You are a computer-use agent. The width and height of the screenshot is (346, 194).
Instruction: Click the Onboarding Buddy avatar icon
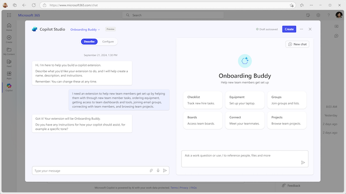[245, 61]
